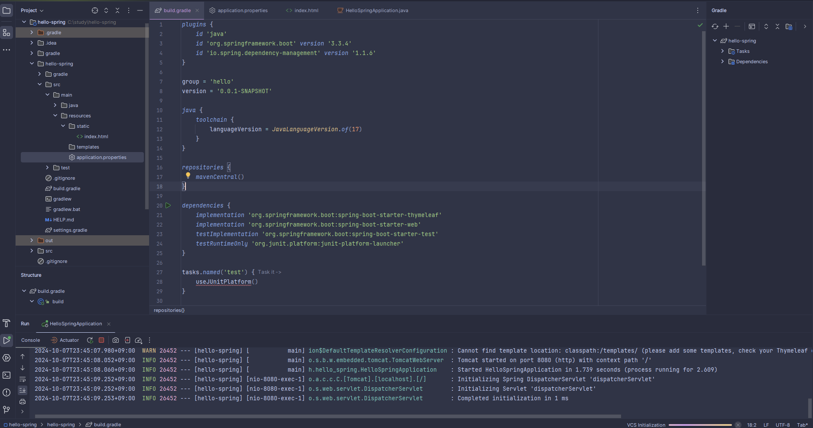Print the console output
This screenshot has height=428, width=813.
23,402
